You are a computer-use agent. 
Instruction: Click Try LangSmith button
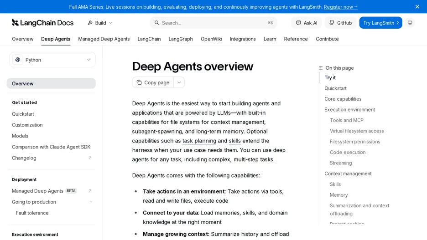pyautogui.click(x=380, y=23)
